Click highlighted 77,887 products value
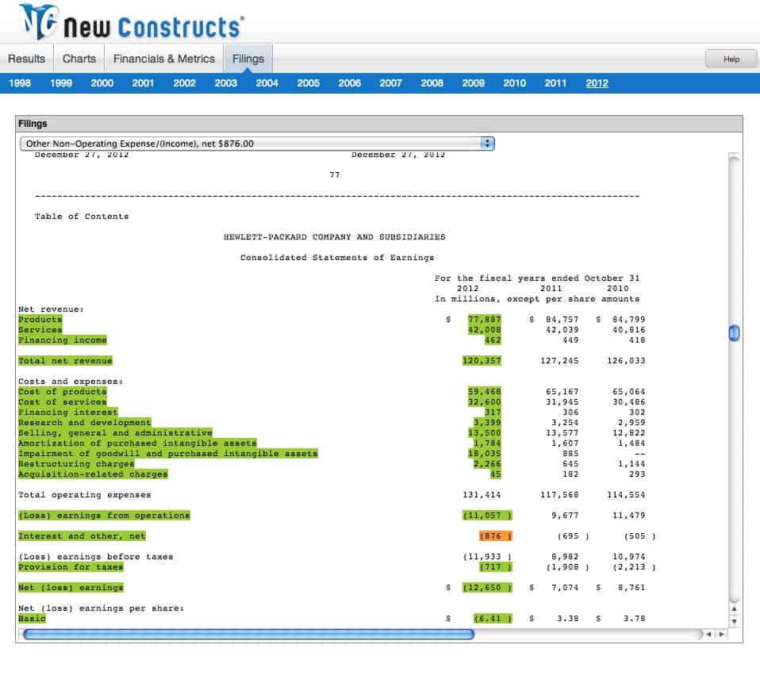Screen dimensions: 760x683 pyautogui.click(x=485, y=320)
